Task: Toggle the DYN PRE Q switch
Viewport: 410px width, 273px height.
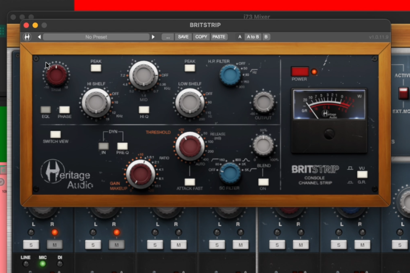Action: coord(122,146)
